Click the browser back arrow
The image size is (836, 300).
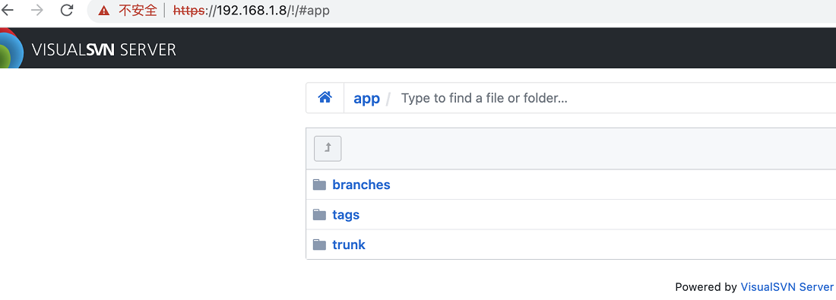coord(8,10)
